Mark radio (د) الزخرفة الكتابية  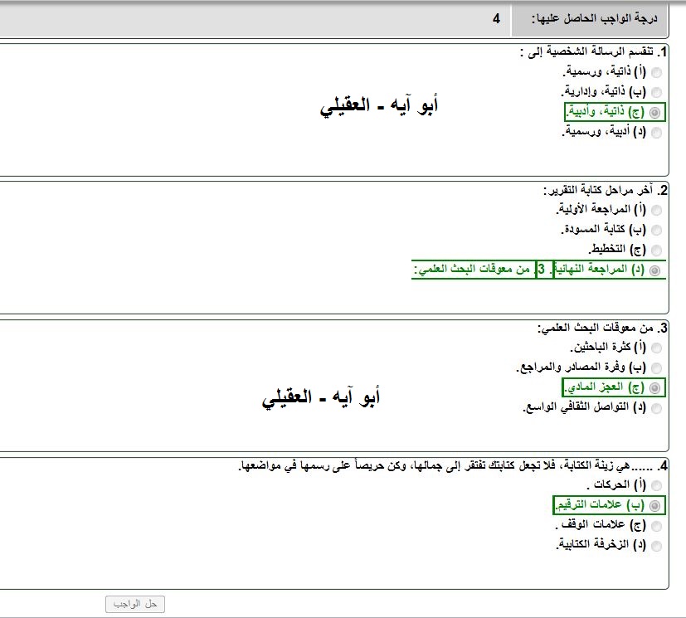click(x=656, y=546)
